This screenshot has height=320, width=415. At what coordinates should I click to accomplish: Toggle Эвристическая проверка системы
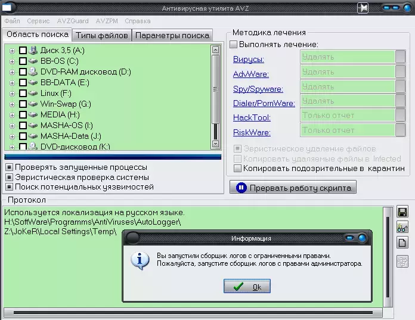click(9, 177)
